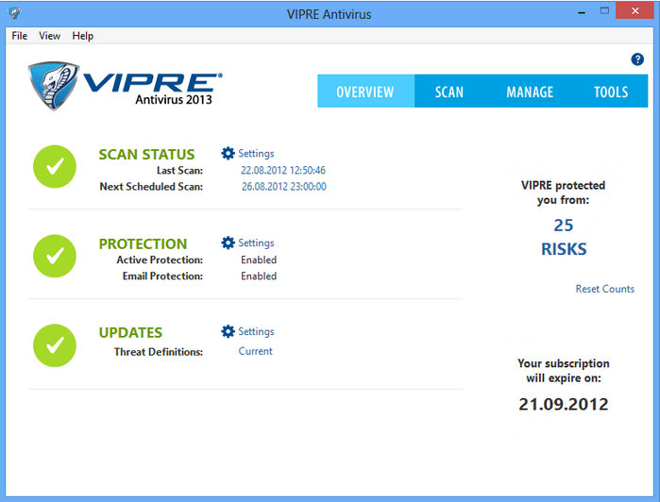Open Protection Settings link
This screenshot has width=660, height=502.
pyautogui.click(x=256, y=243)
